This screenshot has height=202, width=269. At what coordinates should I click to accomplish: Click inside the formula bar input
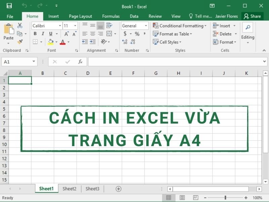(175, 62)
